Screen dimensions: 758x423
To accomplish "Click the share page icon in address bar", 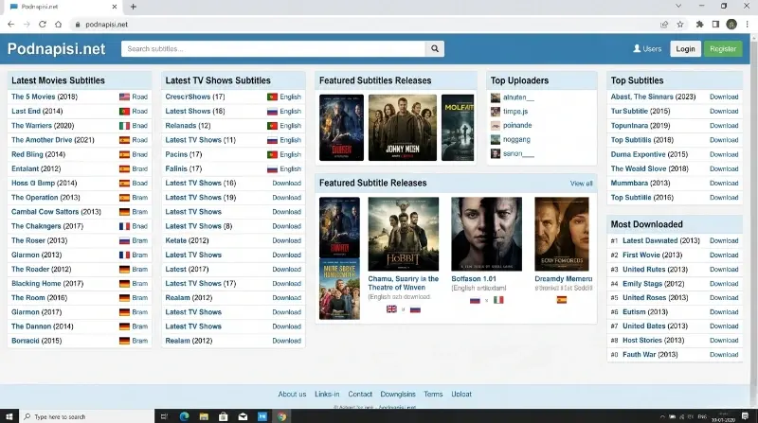I will (664, 25).
